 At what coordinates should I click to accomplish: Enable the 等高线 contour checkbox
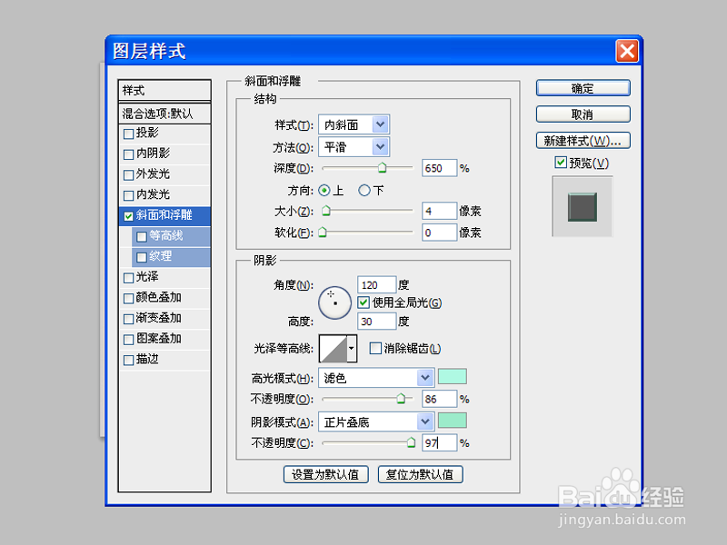(x=142, y=237)
